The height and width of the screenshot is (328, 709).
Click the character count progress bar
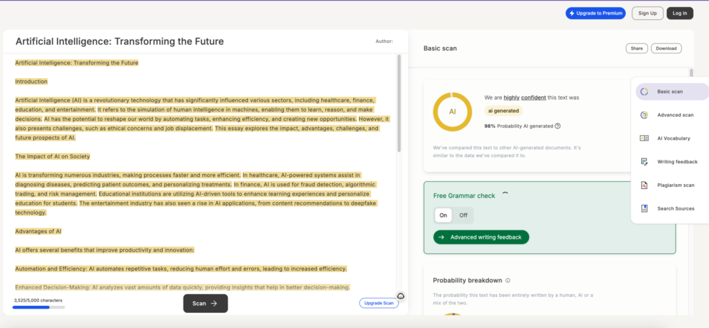click(39, 307)
